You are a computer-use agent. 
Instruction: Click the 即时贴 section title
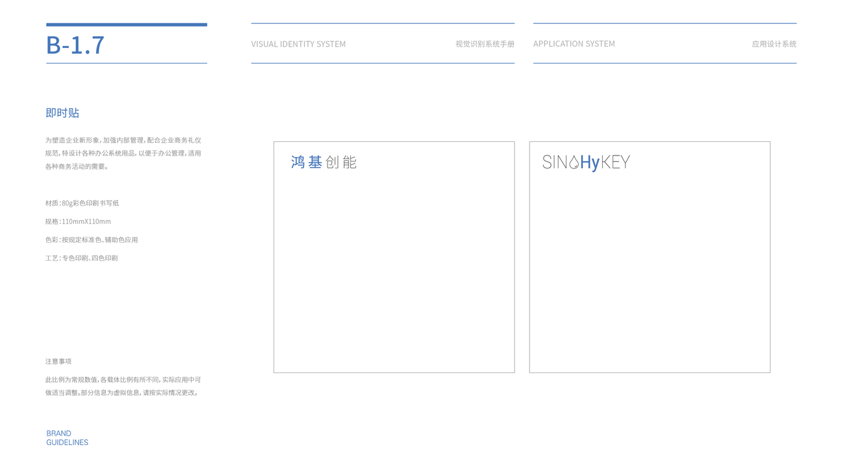[x=62, y=112]
